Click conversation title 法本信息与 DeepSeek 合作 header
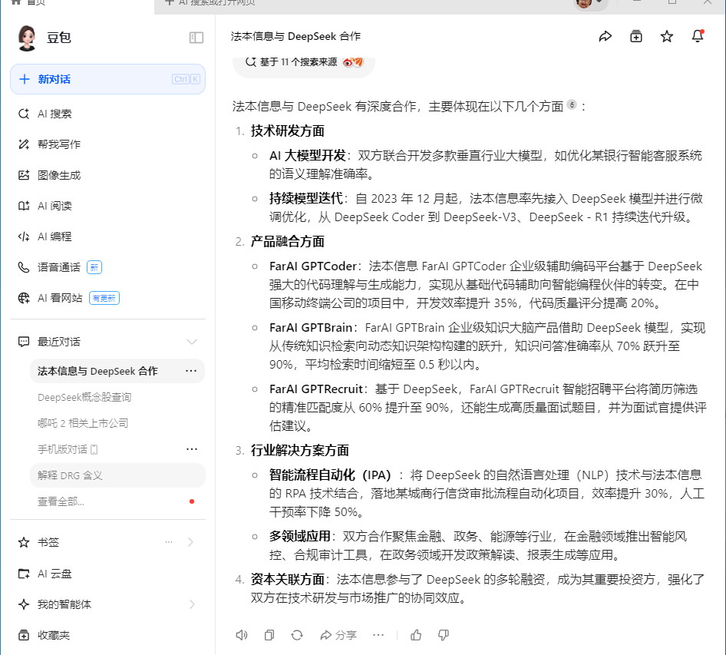 pyautogui.click(x=295, y=36)
